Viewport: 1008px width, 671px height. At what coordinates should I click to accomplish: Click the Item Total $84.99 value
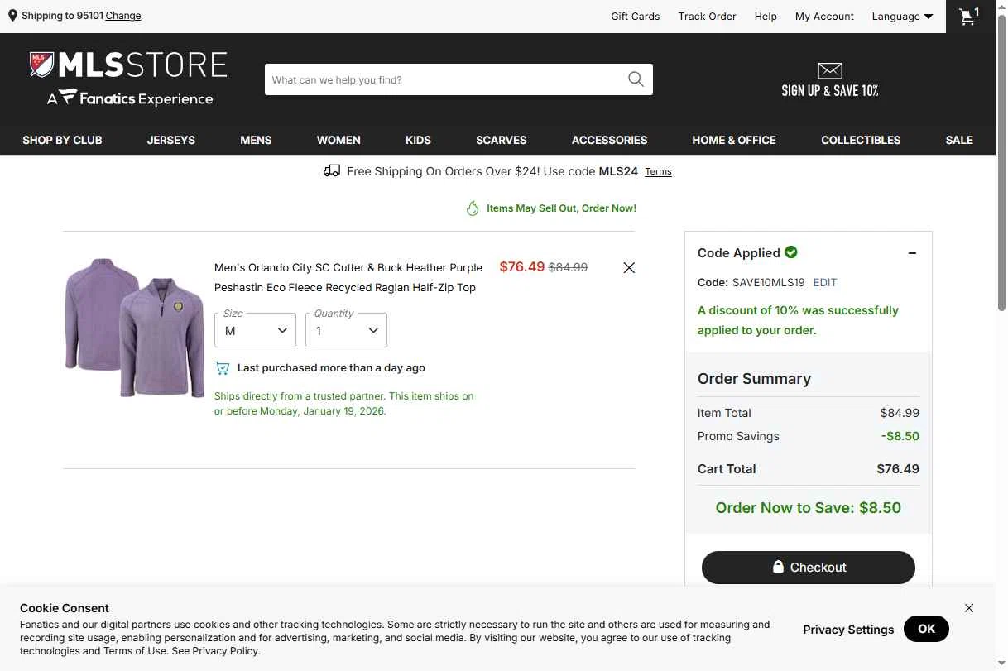[x=900, y=413]
